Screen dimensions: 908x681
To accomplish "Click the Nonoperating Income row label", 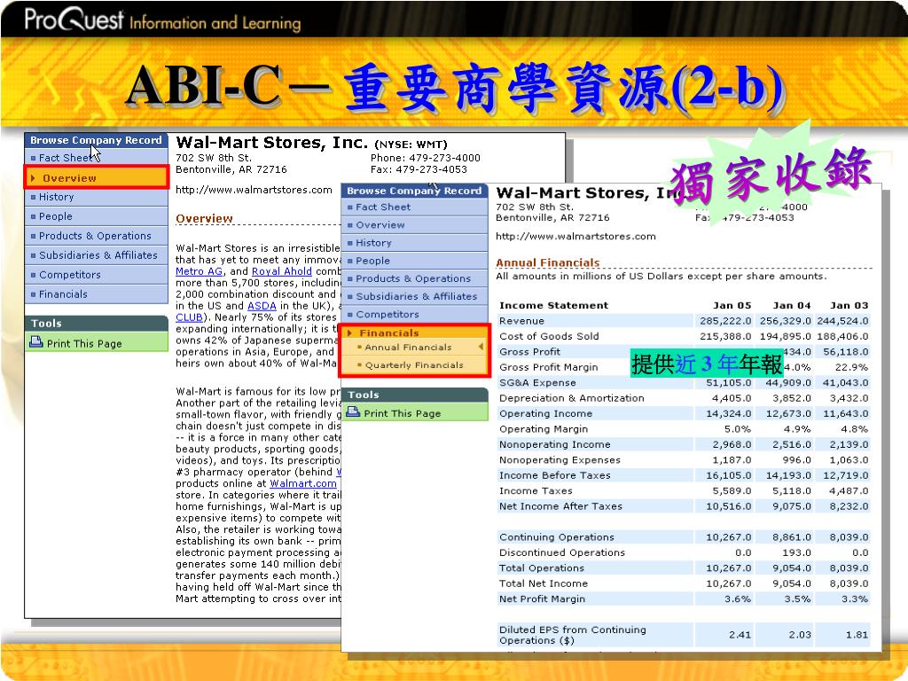I will pyautogui.click(x=555, y=445).
